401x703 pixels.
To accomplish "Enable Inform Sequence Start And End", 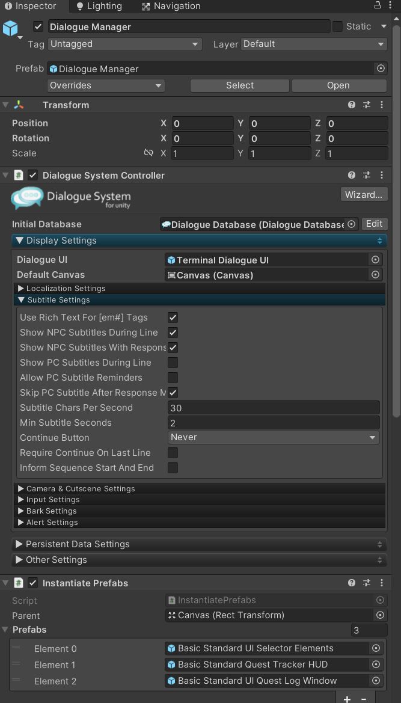I will coord(173,468).
